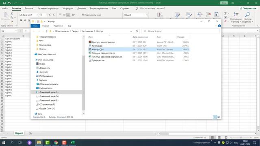This screenshot has width=260, height=146.
Task: Click Excel save icon in title bar
Action: click(4, 3)
